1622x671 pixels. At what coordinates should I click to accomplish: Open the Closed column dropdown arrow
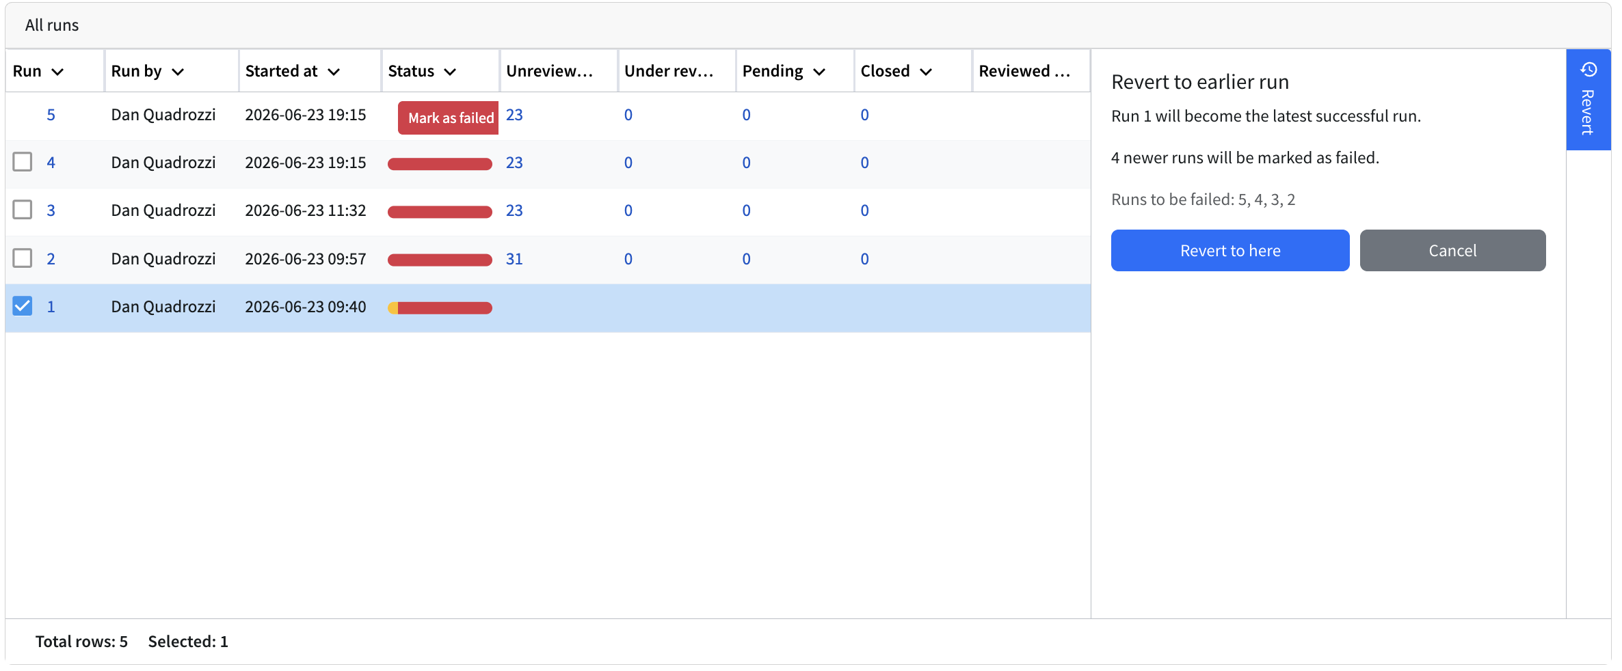[926, 72]
